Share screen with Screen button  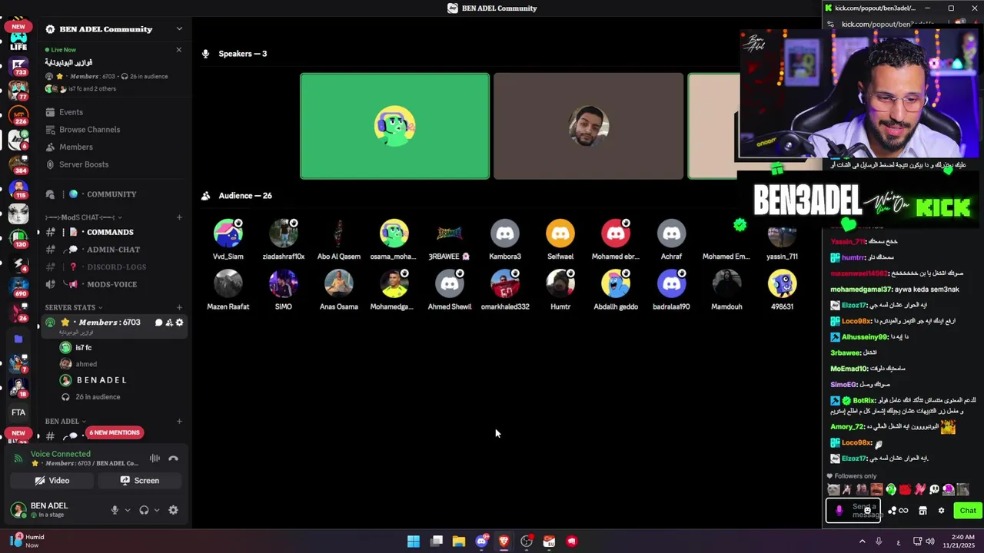tap(140, 481)
